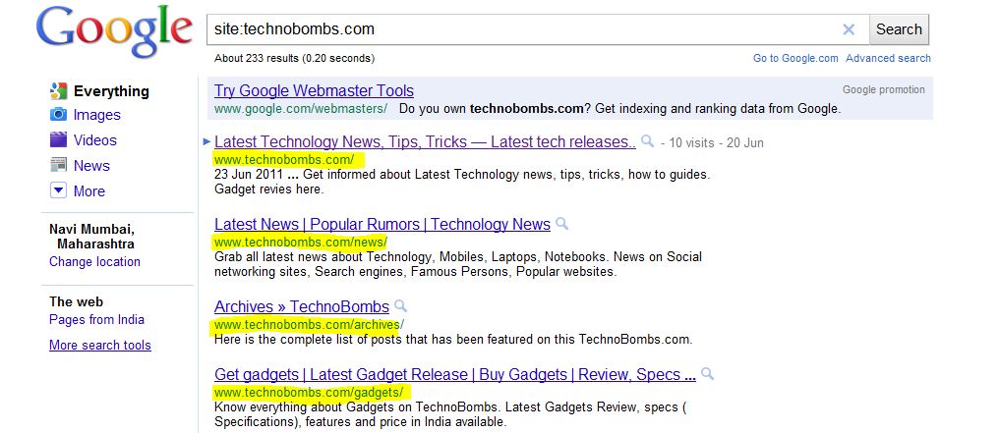The height and width of the screenshot is (433, 999).
Task: Open Advanced search link
Action: pyautogui.click(x=888, y=59)
